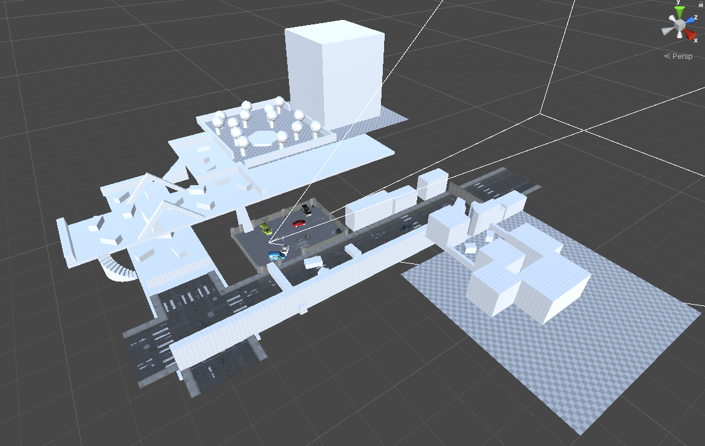The height and width of the screenshot is (446, 705).
Task: Select the black car in the parking lot
Action: click(305, 209)
